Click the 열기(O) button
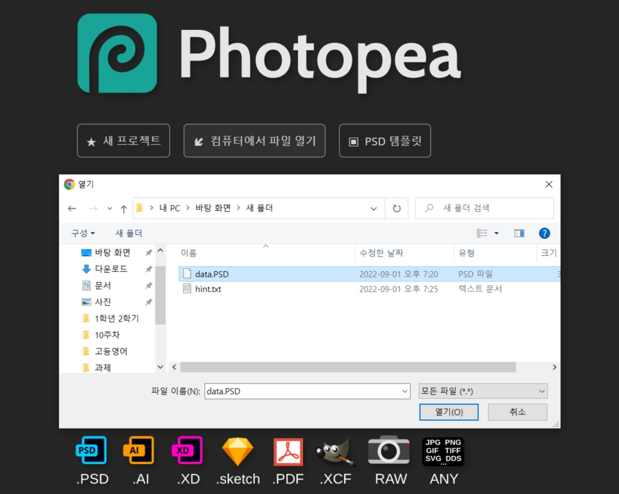The width and height of the screenshot is (619, 494). pos(449,412)
